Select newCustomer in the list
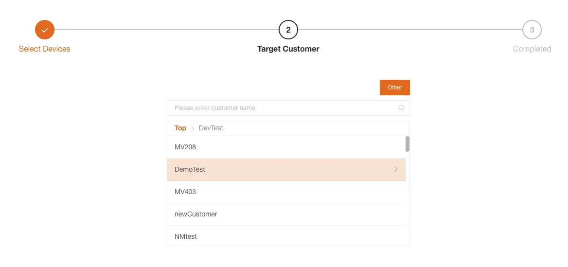 click(x=196, y=214)
